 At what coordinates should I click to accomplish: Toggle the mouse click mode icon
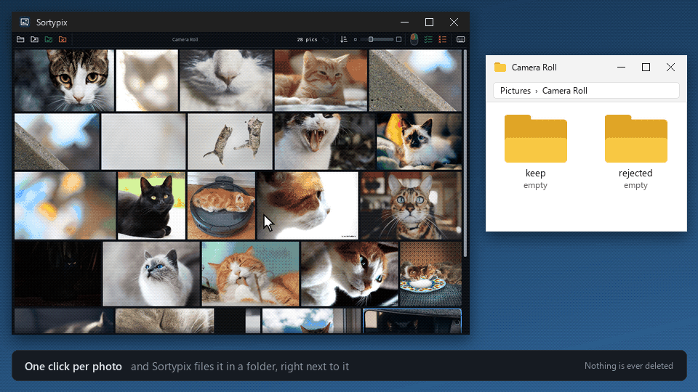[414, 39]
